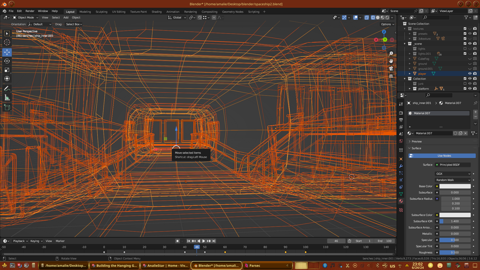Image resolution: width=480 pixels, height=270 pixels.
Task: Click the viewport Options button
Action: pyautogui.click(x=387, y=24)
